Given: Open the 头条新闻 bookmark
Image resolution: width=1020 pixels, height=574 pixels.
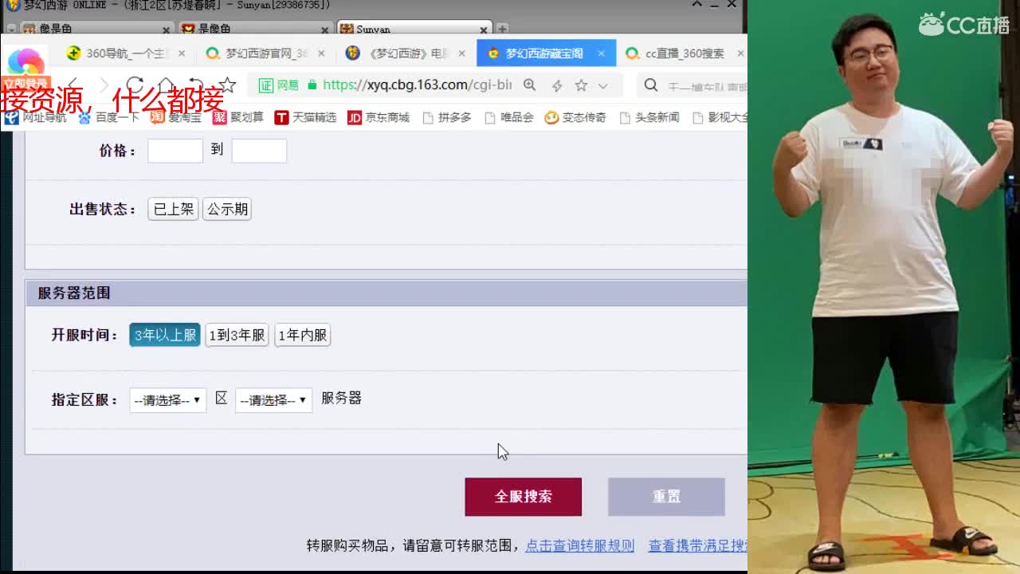Looking at the screenshot, I should coord(649,117).
